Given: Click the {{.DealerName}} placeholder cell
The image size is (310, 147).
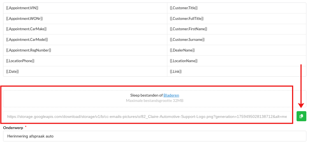Looking at the screenshot, I should [x=182, y=50].
